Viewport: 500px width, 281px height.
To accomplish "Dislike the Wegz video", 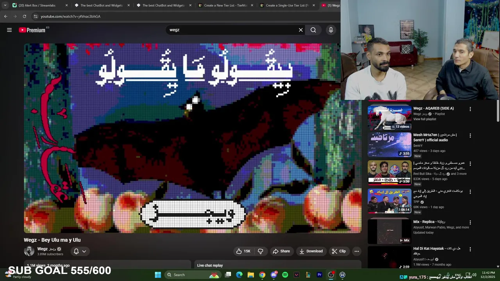I will point(260,251).
